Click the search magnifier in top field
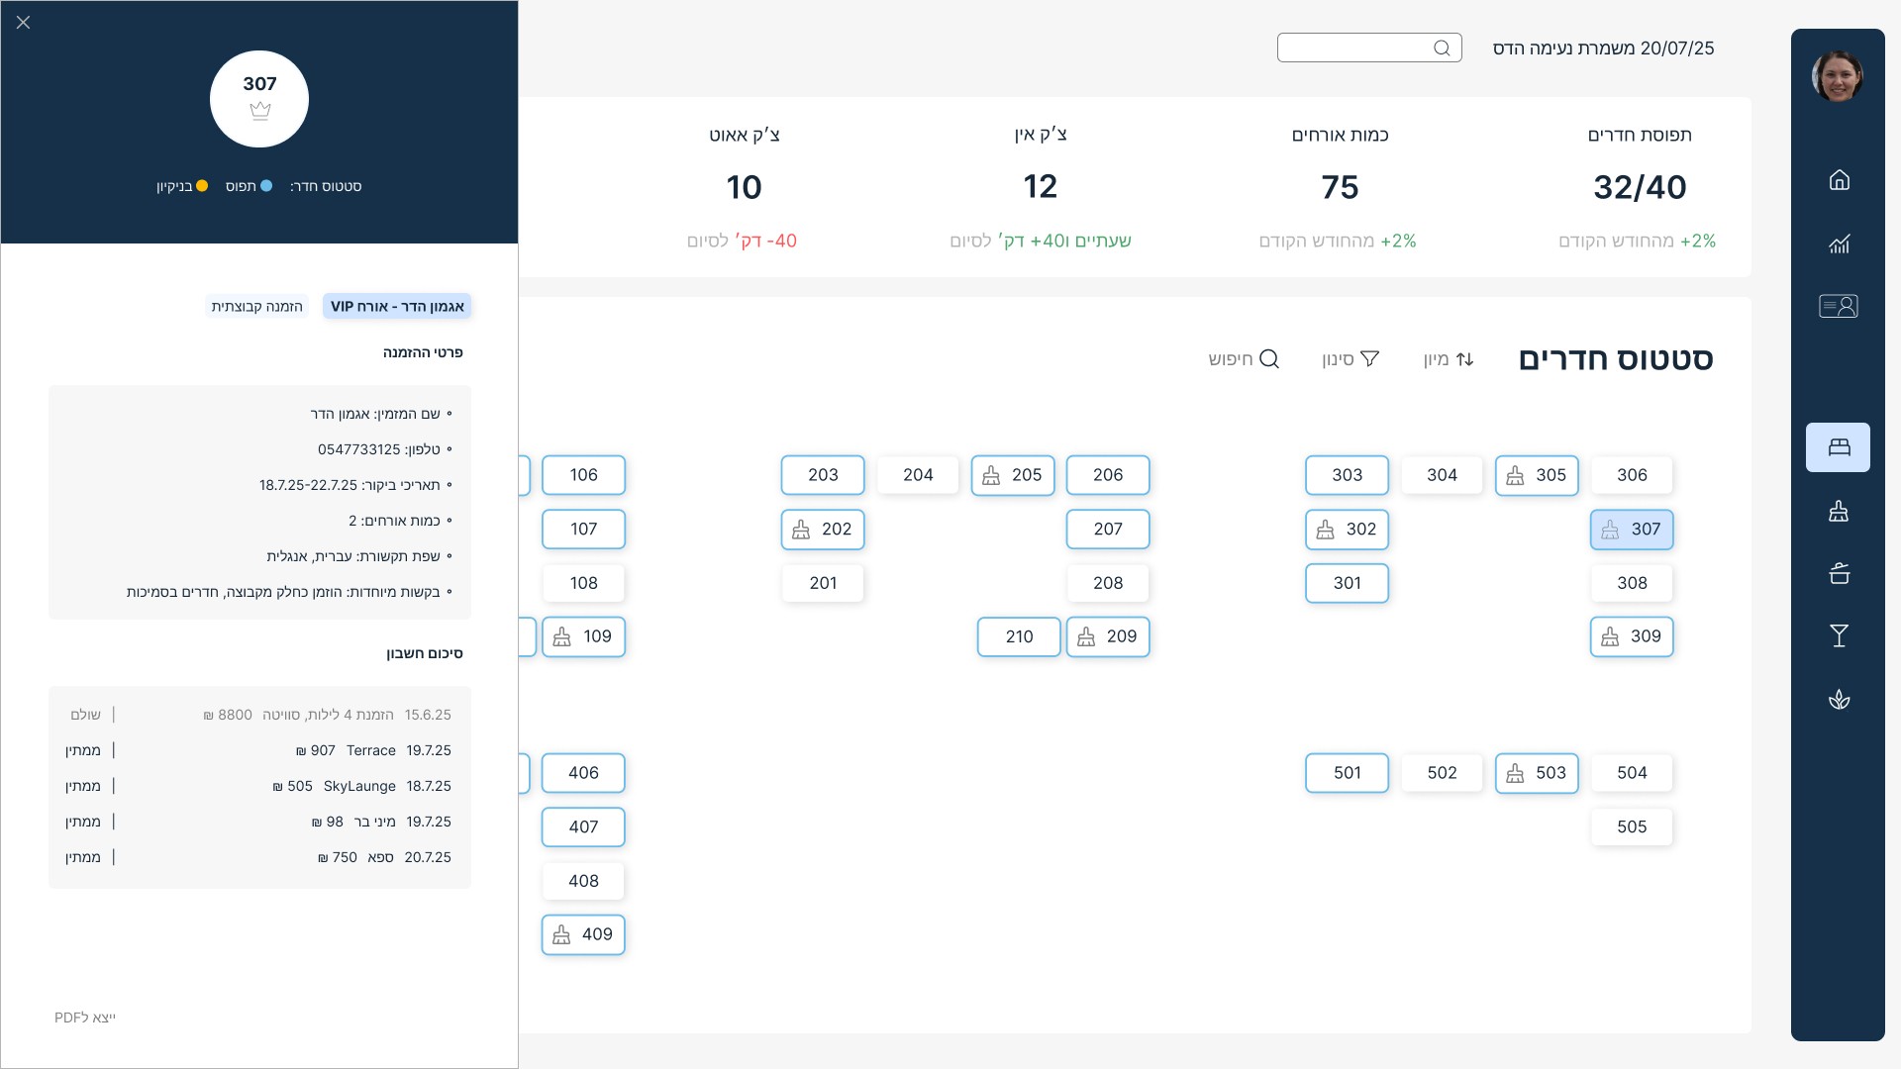 [1442, 48]
